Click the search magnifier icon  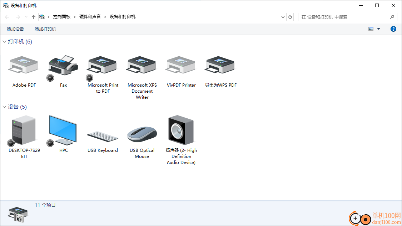click(x=392, y=17)
